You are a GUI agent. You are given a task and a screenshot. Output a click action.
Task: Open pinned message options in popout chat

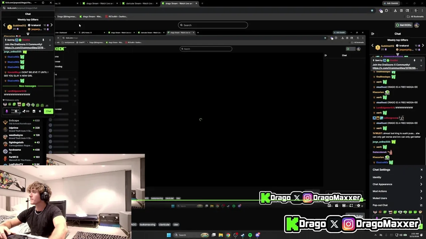pos(50,40)
